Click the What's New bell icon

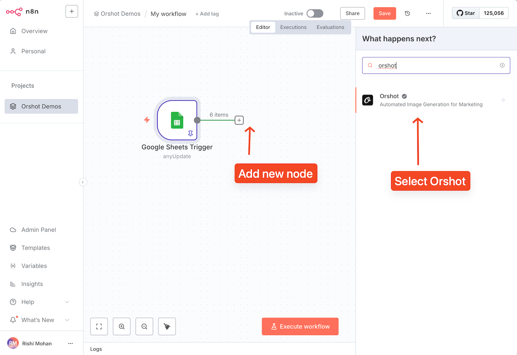tap(13, 320)
